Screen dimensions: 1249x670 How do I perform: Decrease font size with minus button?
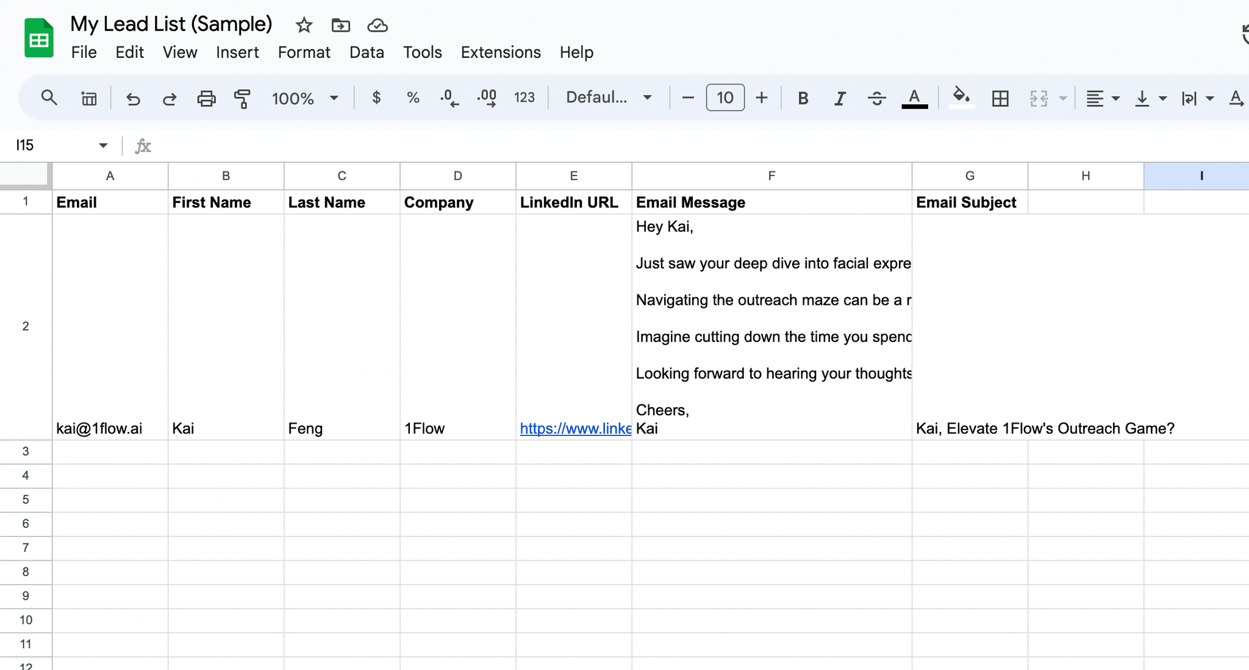click(x=688, y=98)
